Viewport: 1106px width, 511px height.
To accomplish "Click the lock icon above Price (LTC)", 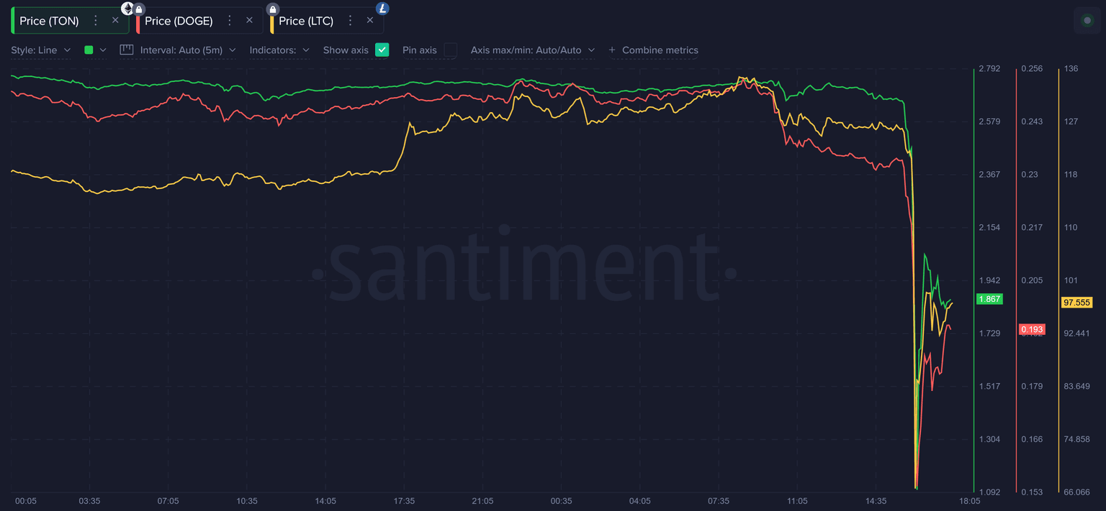I will click(x=273, y=9).
